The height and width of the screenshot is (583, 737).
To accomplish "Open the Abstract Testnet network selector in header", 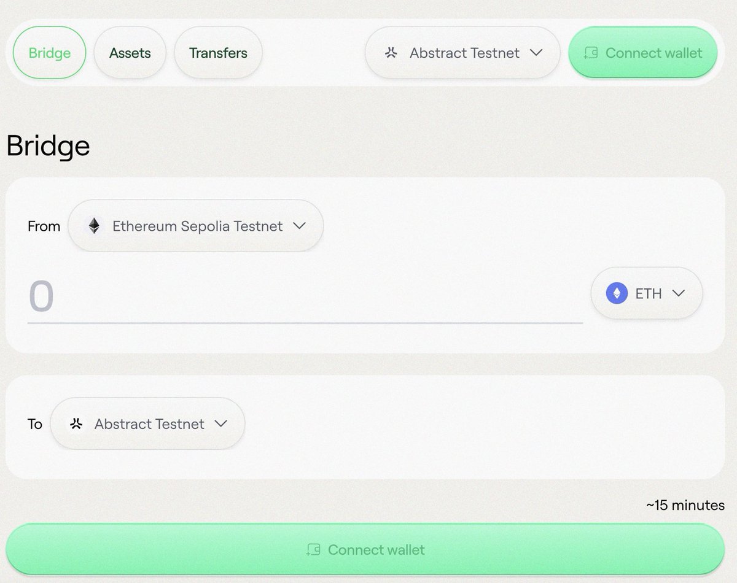I will point(462,53).
